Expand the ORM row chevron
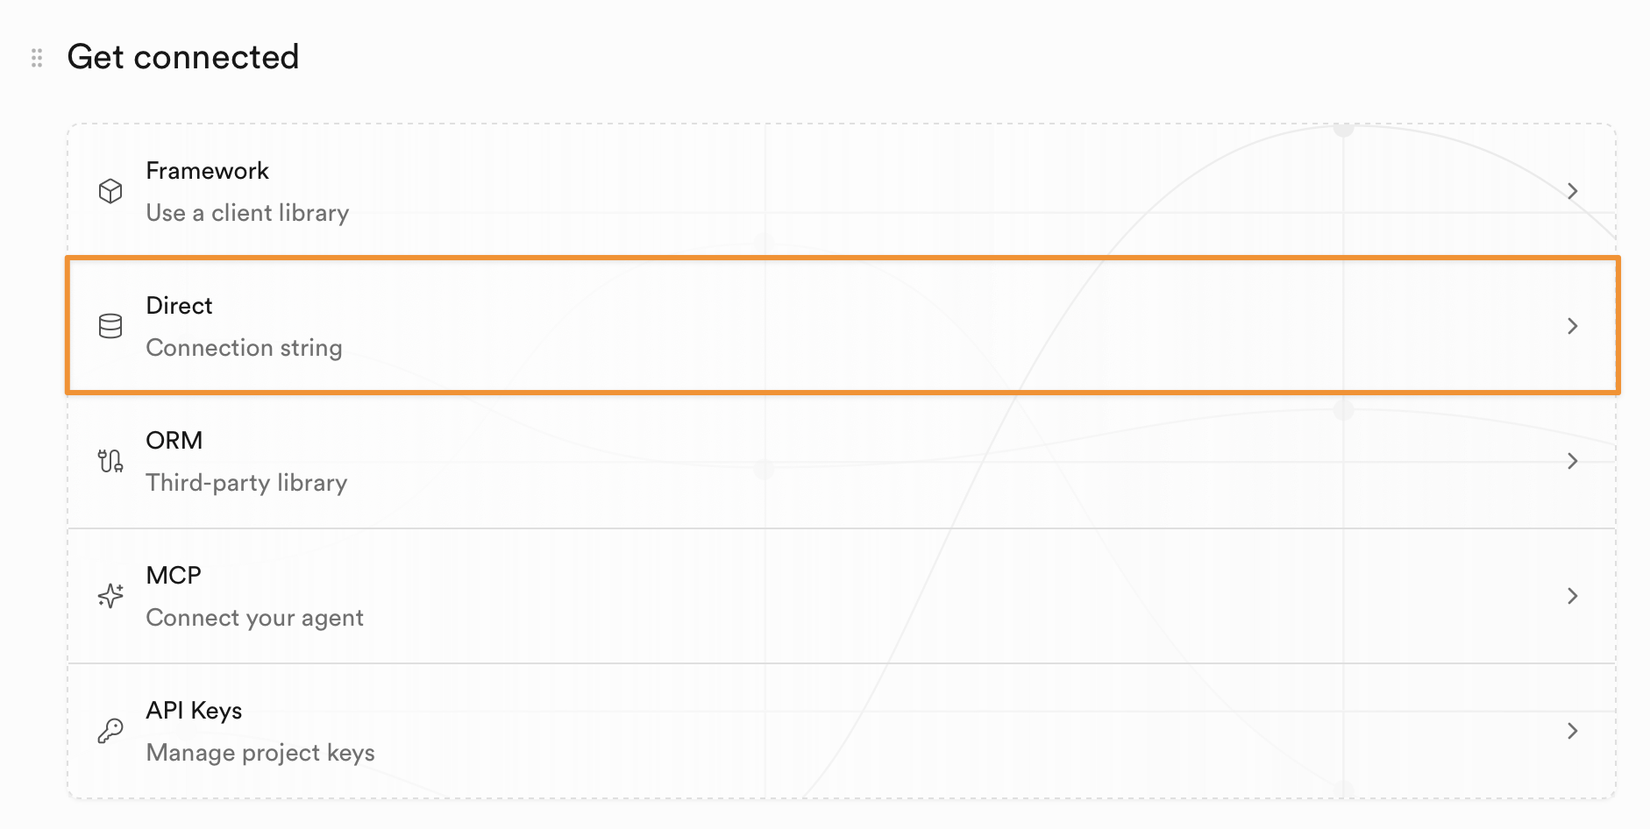This screenshot has width=1650, height=829. pos(1572,461)
